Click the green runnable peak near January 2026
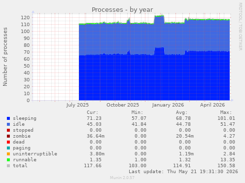The height and width of the screenshot is (183, 245). coord(159,16)
